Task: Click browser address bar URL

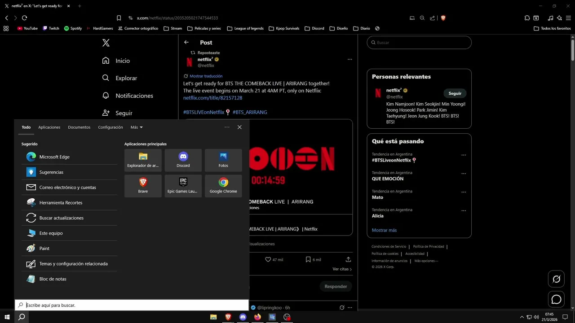Action: point(177,18)
